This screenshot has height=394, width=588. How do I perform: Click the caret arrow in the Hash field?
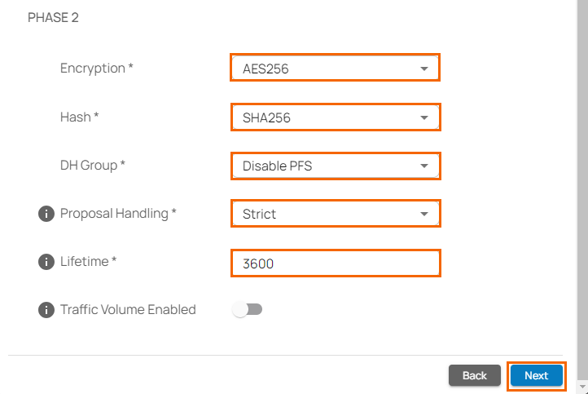(423, 117)
